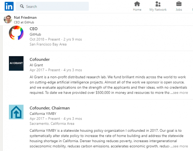Open My Network people icon

[x=158, y=4]
